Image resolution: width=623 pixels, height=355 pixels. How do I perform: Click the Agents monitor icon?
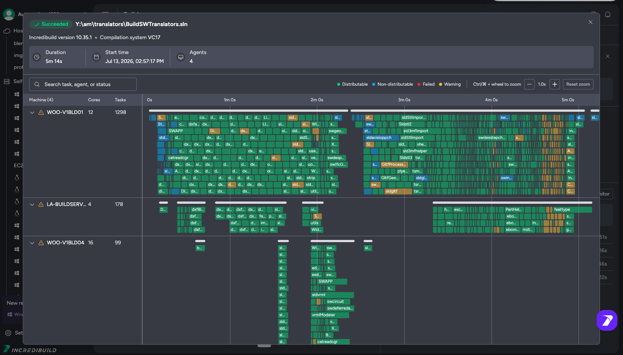(x=181, y=57)
